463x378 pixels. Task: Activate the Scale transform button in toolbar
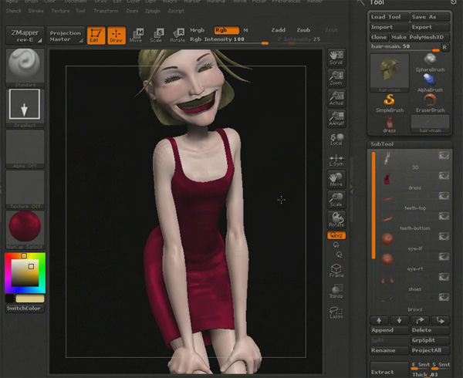(x=157, y=35)
